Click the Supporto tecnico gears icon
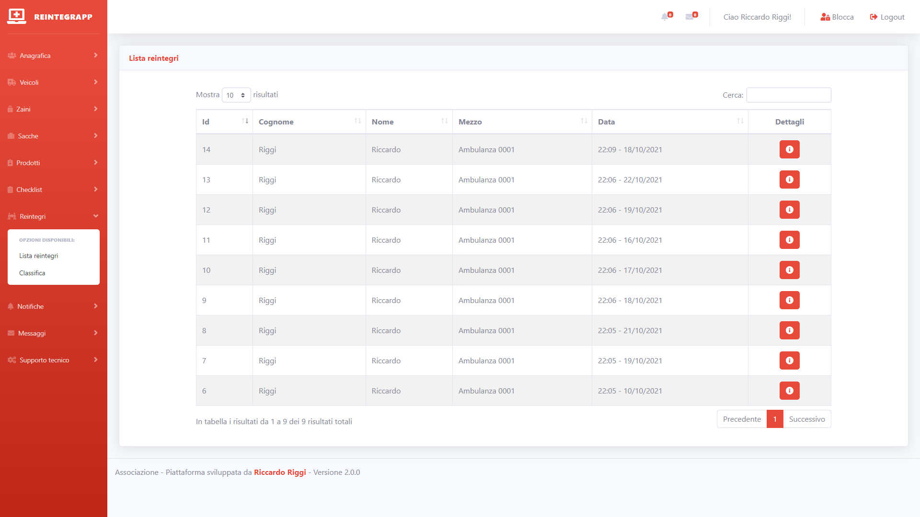This screenshot has height=517, width=920. point(12,360)
